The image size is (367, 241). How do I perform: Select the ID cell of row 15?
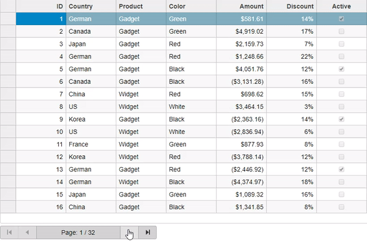(41, 195)
